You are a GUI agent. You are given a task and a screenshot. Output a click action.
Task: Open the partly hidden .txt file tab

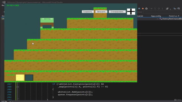click(x=140, y=16)
